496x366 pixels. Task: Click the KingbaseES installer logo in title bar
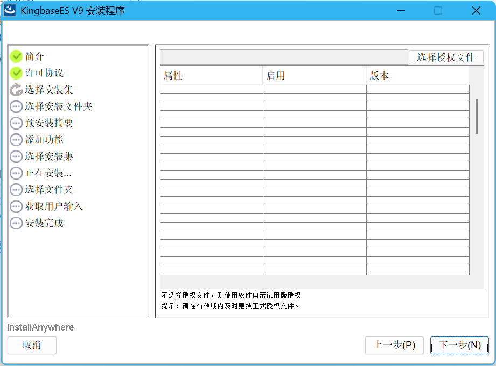pos(10,10)
